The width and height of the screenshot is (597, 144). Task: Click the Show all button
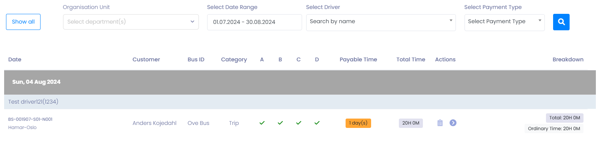point(23,22)
